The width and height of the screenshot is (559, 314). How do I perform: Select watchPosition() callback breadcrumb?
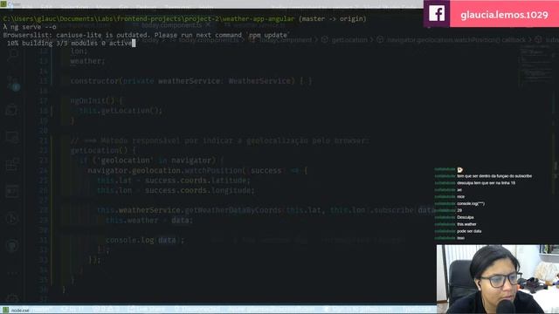[456, 40]
